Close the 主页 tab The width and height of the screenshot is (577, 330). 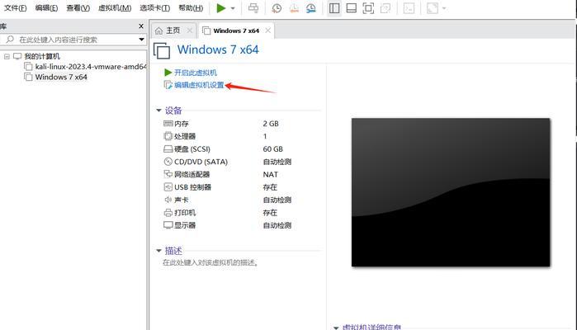tap(190, 31)
